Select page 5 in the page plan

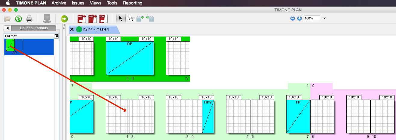tap(238, 116)
